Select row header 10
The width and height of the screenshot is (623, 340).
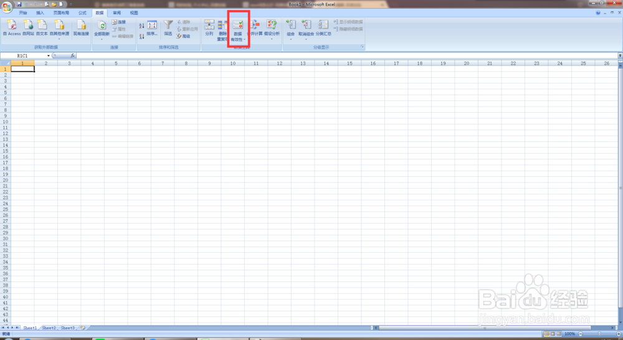[x=5, y=121]
